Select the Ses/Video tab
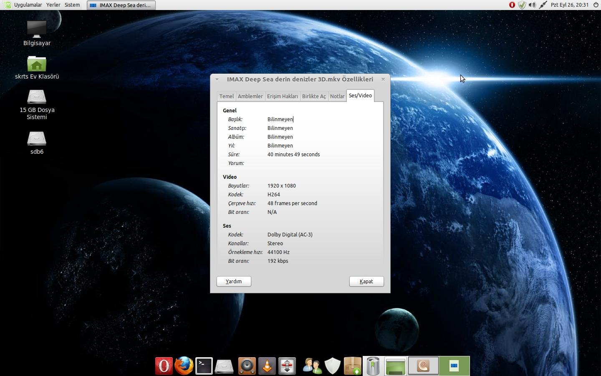601x376 pixels. 360,95
